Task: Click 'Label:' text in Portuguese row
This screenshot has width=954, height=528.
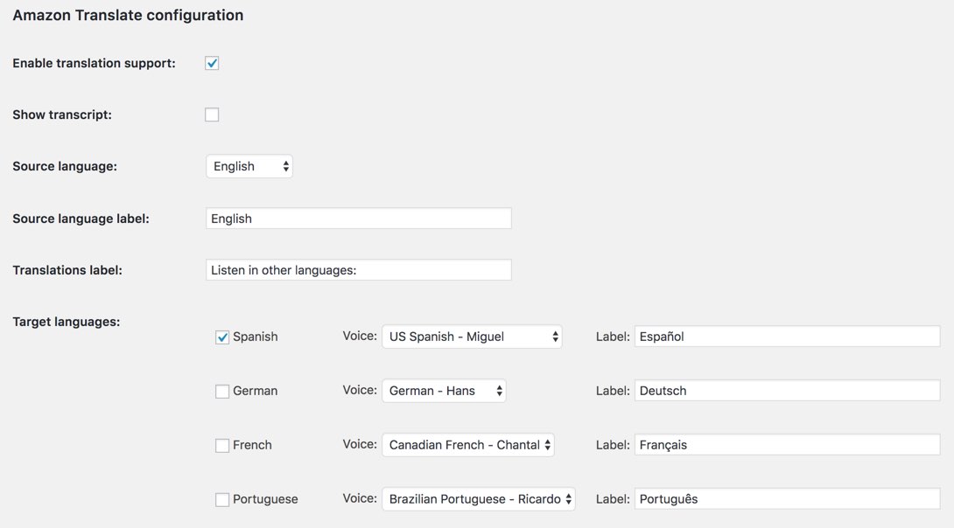Action: click(x=613, y=499)
